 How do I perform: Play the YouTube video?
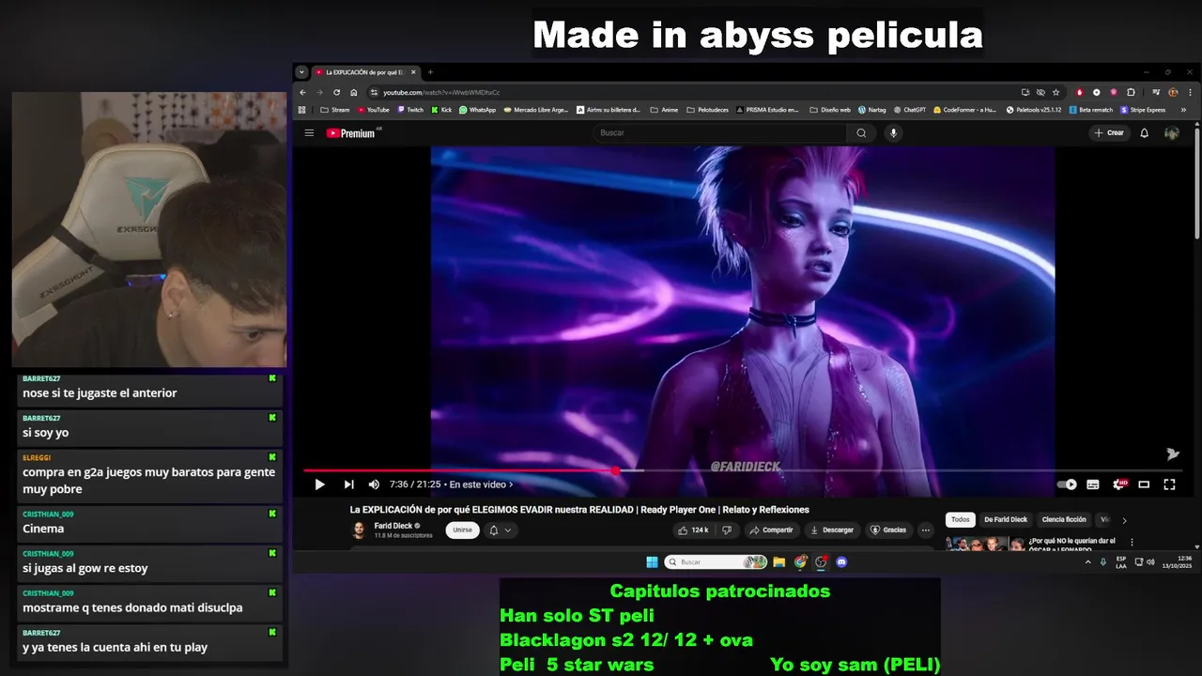319,484
